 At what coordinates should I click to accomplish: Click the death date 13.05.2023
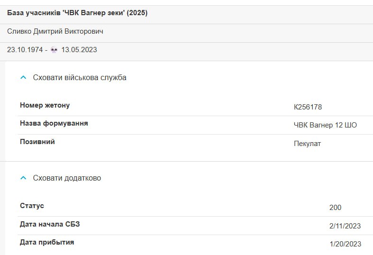coord(79,50)
